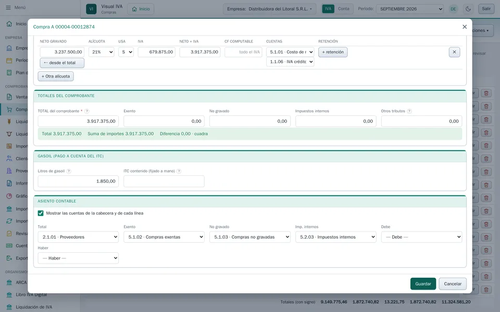Switch to IVA mode toggle
This screenshot has width=500, height=312.
(328, 9)
